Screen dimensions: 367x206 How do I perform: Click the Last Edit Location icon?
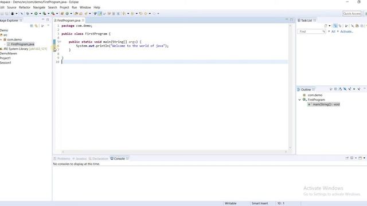click(140, 14)
